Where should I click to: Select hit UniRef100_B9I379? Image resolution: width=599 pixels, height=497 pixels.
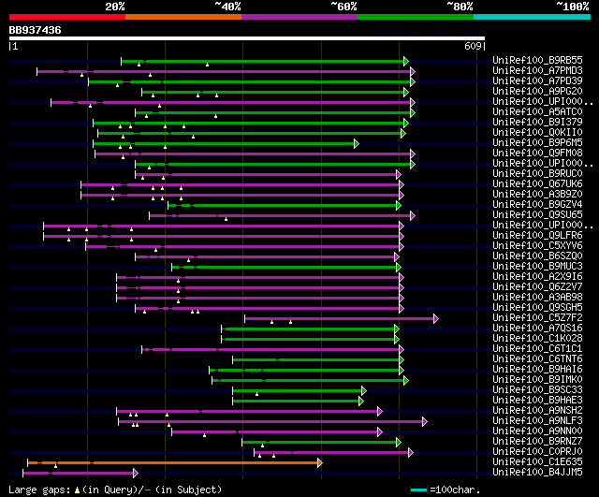[x=537, y=123]
